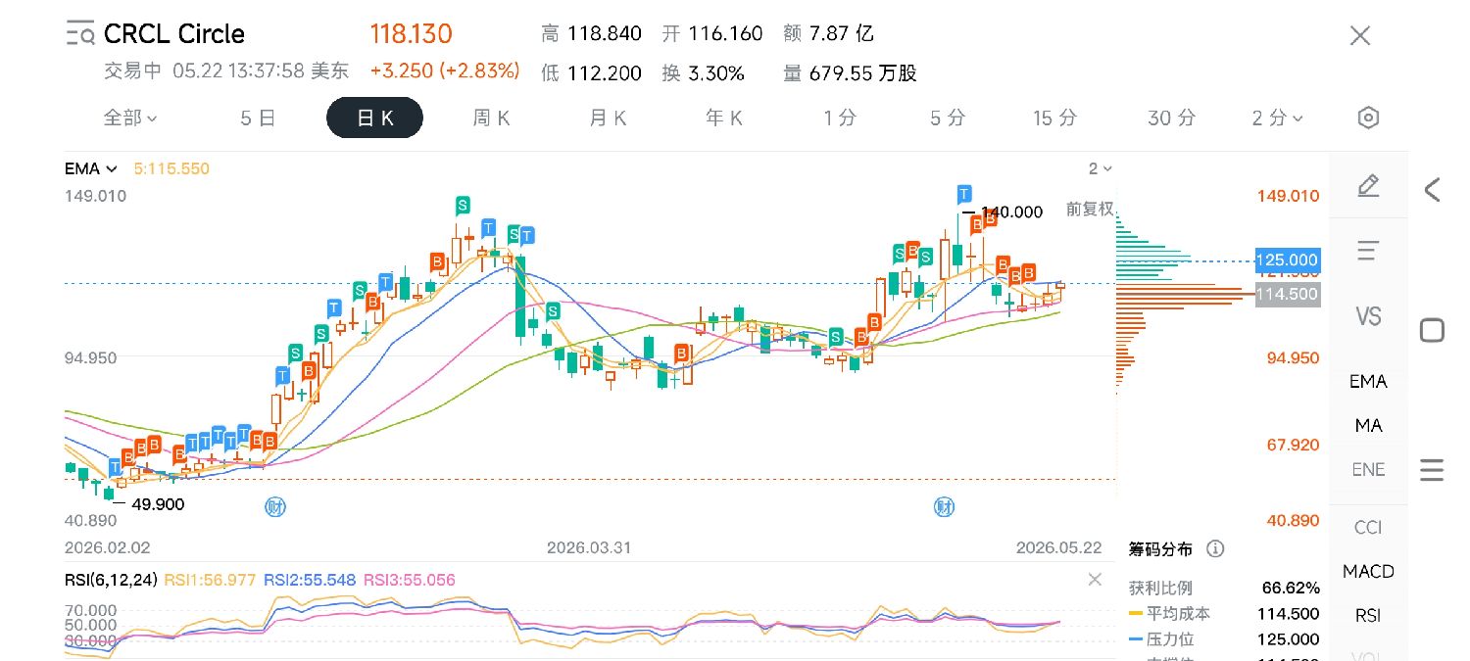This screenshot has height=661, width=1470.
Task: Switch to the 周K tab
Action: click(x=491, y=118)
